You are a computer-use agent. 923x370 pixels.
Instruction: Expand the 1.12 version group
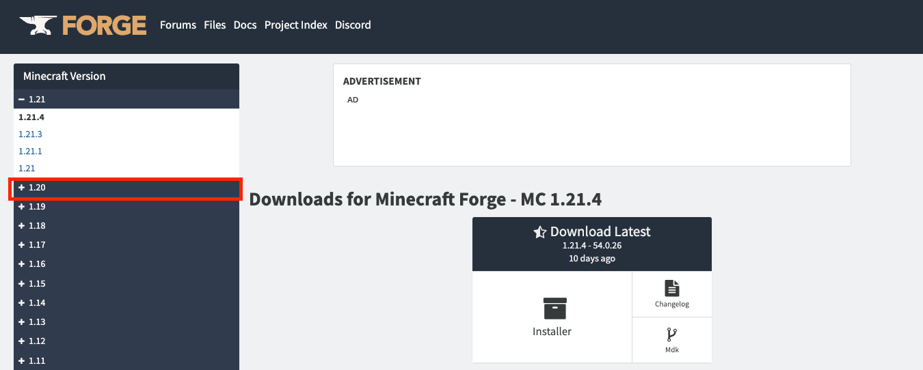(126, 341)
